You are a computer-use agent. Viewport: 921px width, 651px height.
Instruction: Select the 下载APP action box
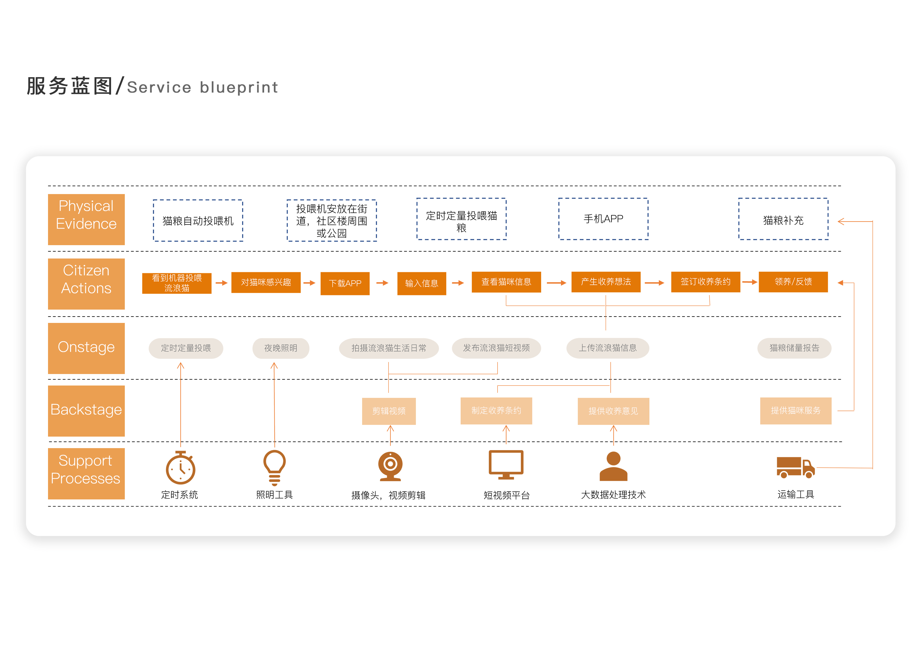click(345, 283)
